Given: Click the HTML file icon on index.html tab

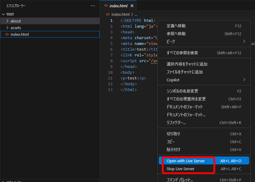Looking at the screenshot, I should 106,6.
